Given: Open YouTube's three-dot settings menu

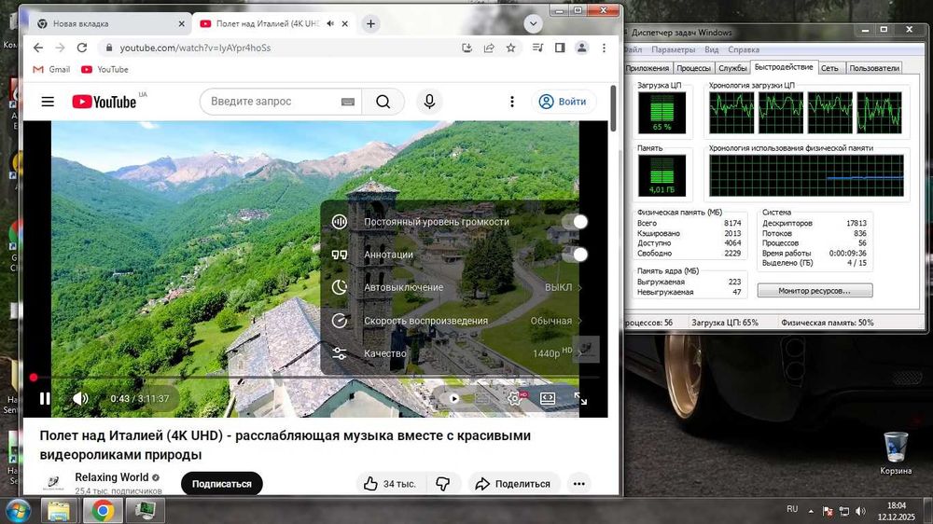Looking at the screenshot, I should pyautogui.click(x=511, y=102).
